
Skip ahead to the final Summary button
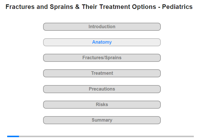[x=102, y=120]
